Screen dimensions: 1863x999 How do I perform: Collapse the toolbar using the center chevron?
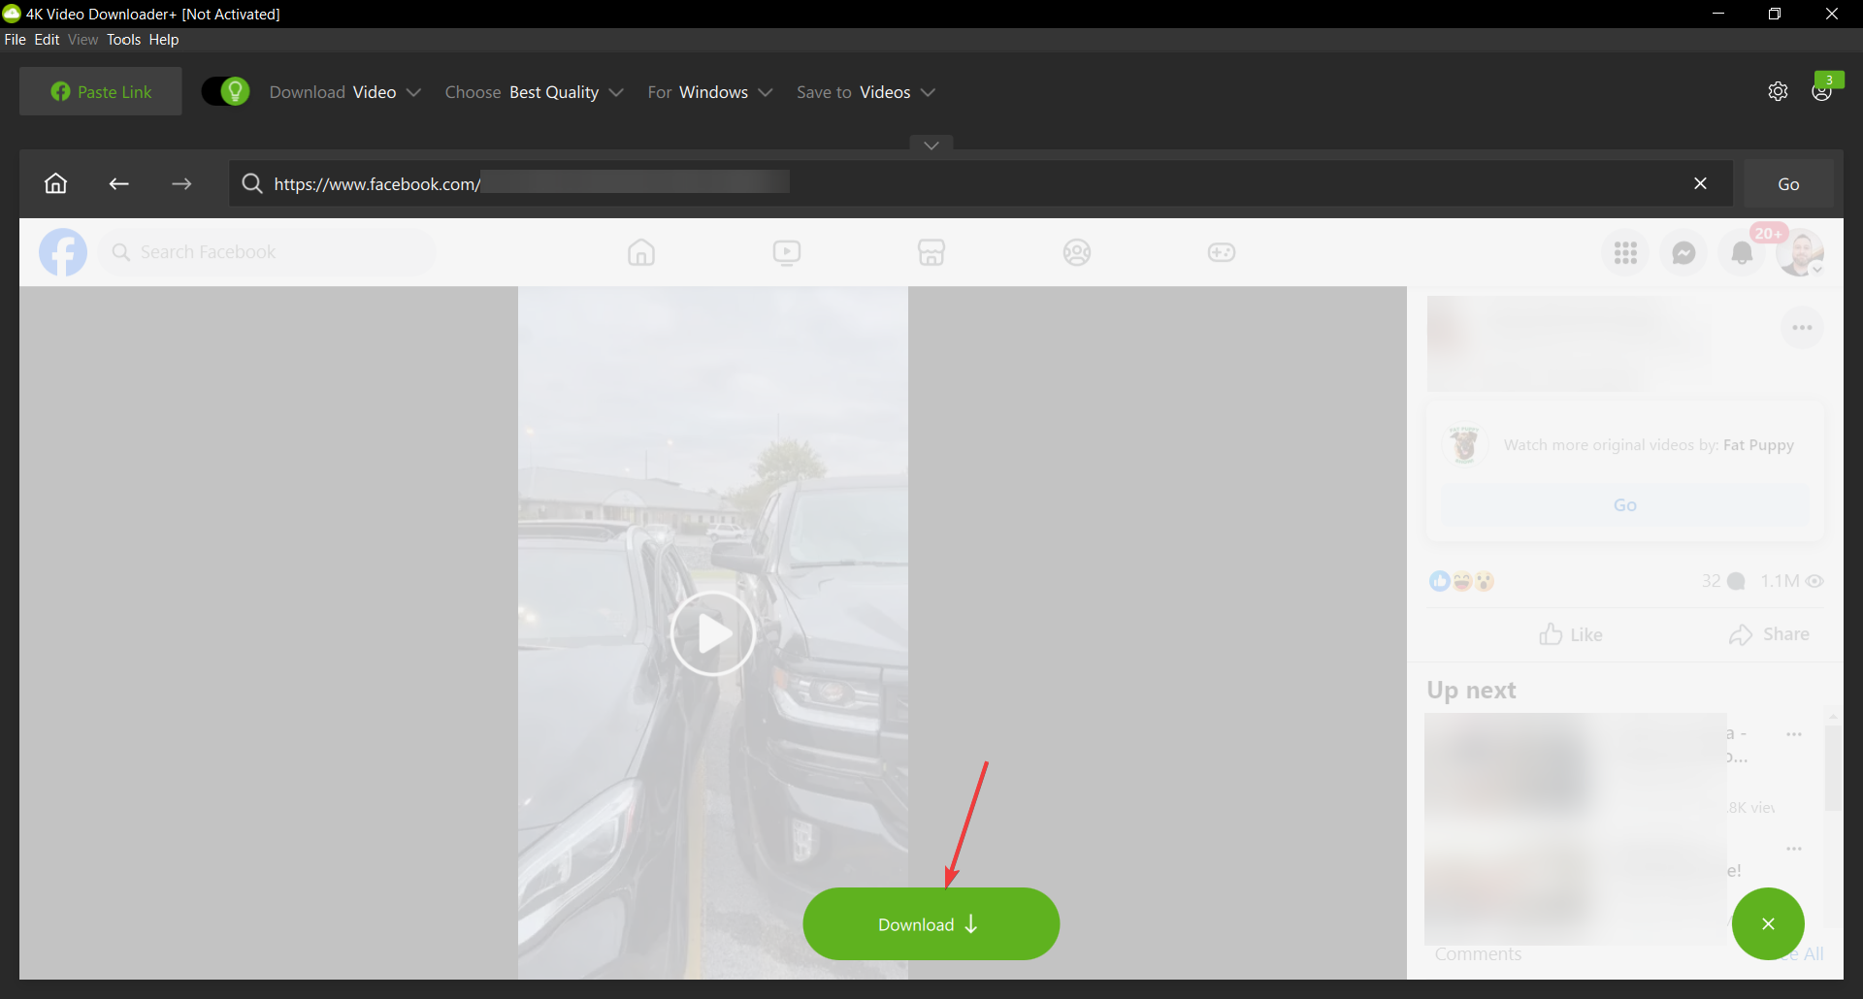click(931, 144)
